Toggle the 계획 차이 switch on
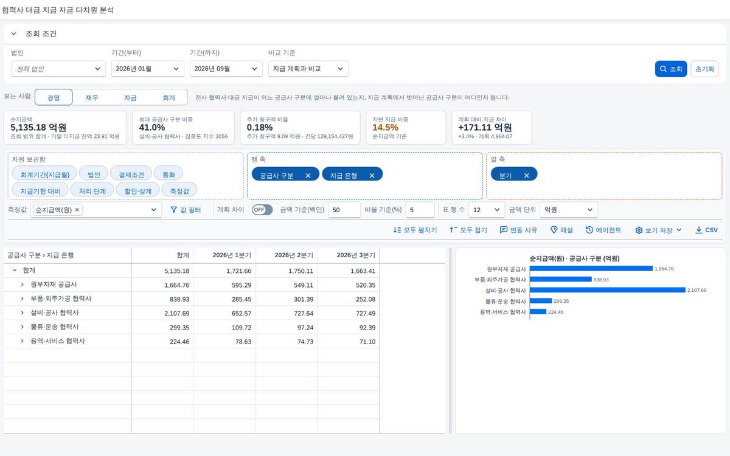This screenshot has height=456, width=730. [262, 210]
